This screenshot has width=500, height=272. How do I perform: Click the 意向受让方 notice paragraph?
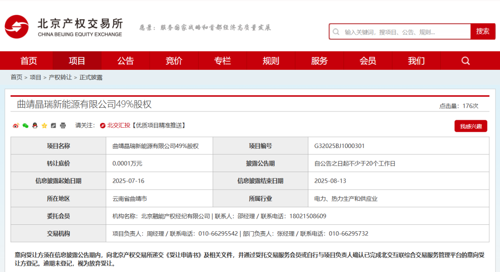(250, 259)
